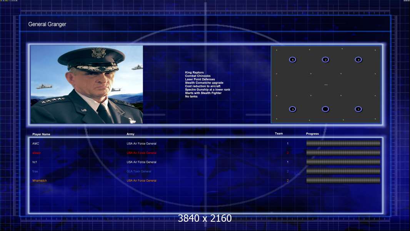Click "Cost reduction to aircraft" text
Image resolution: width=410 pixels, height=231 pixels.
click(x=203, y=86)
